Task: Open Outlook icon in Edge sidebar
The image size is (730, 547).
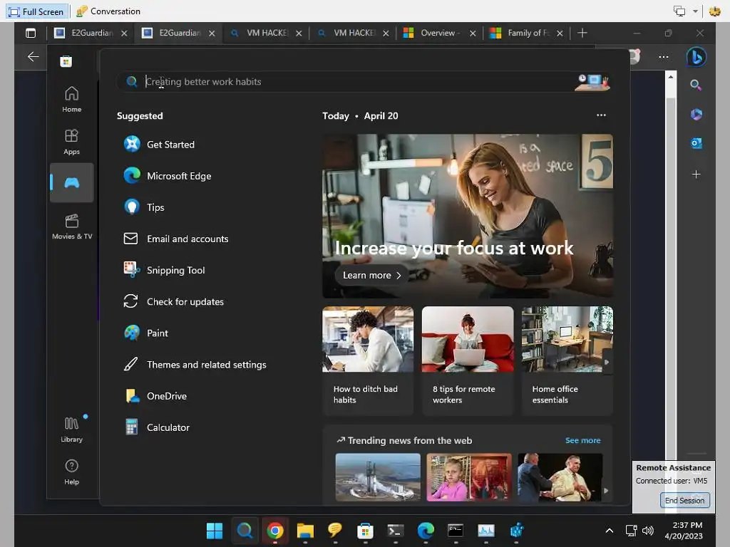Action: click(x=696, y=143)
